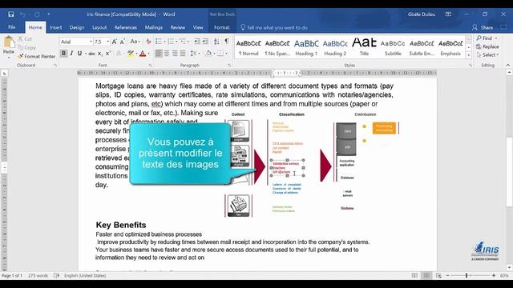Apply the Heading 1 style

click(x=306, y=47)
